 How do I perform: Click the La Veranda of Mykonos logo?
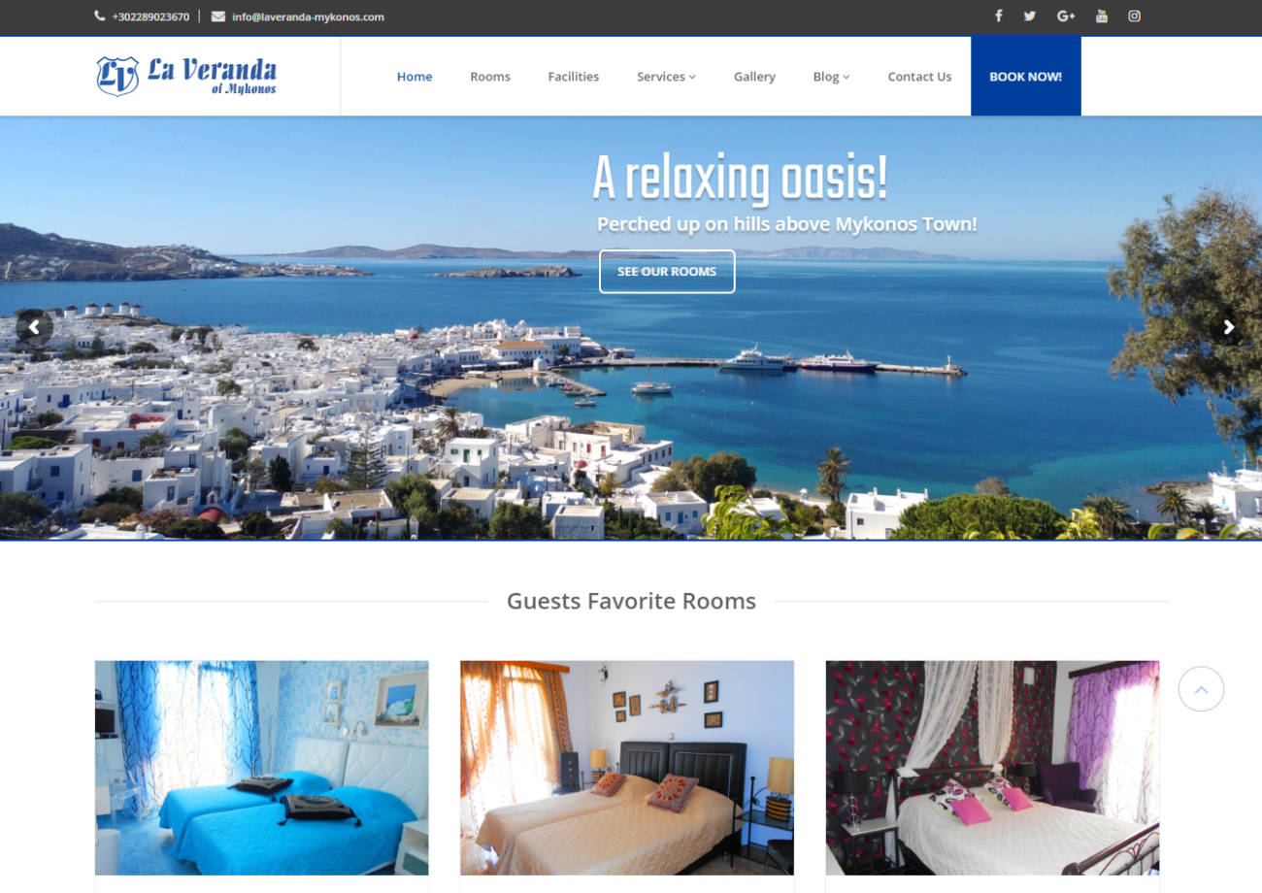[x=186, y=76]
